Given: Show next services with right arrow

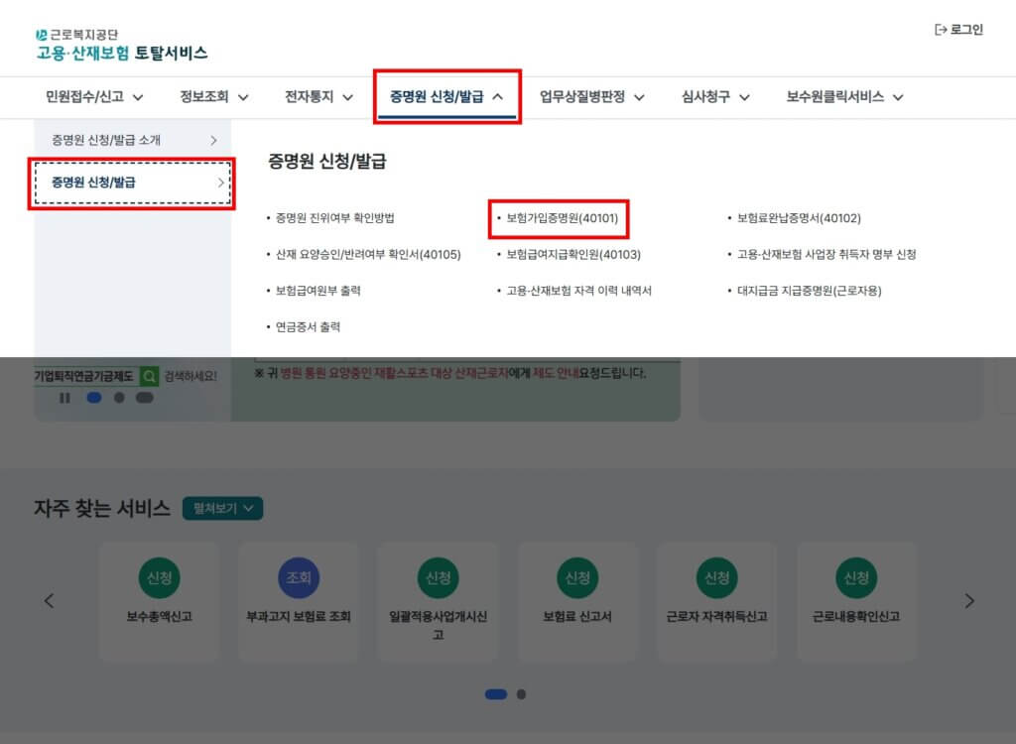Looking at the screenshot, I should (x=969, y=600).
